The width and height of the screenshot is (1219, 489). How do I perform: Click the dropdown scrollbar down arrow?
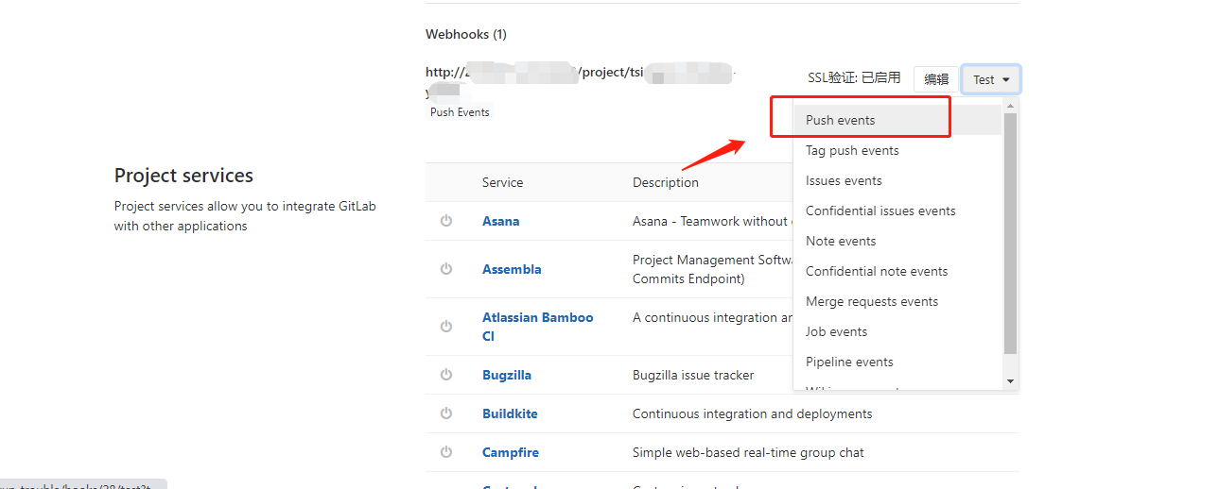pyautogui.click(x=1010, y=381)
